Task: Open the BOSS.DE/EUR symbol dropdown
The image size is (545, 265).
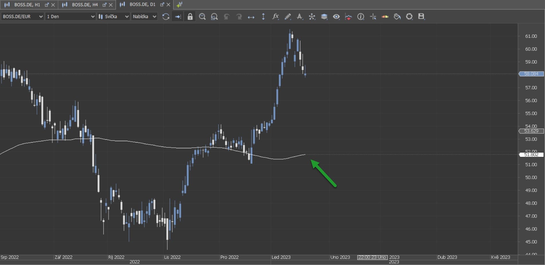Action: pyautogui.click(x=22, y=17)
